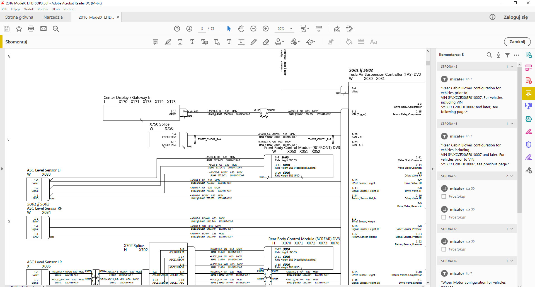Click the page number input field
Screen dimensions: 535x287
202,29
